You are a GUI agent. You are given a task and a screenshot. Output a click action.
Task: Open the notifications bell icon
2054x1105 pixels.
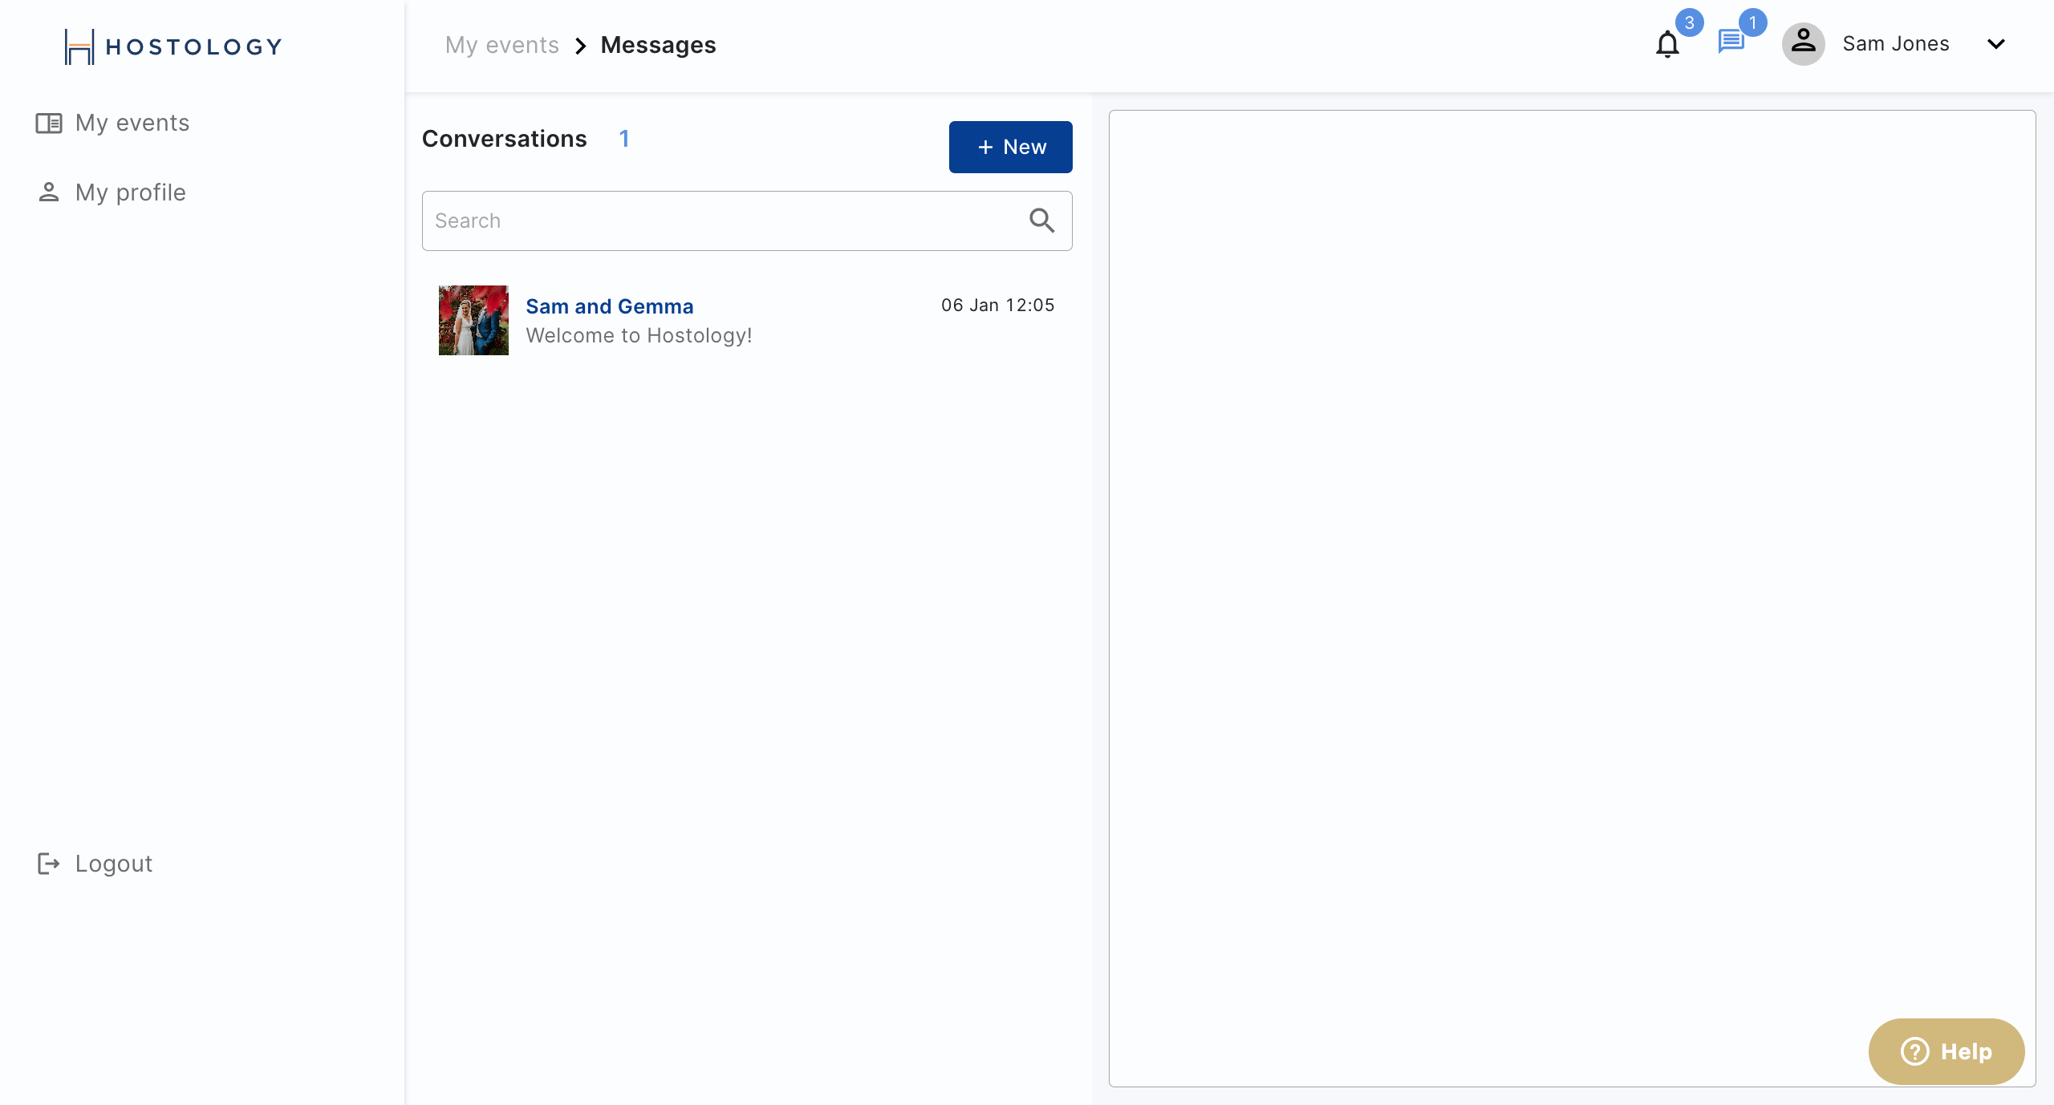point(1667,44)
